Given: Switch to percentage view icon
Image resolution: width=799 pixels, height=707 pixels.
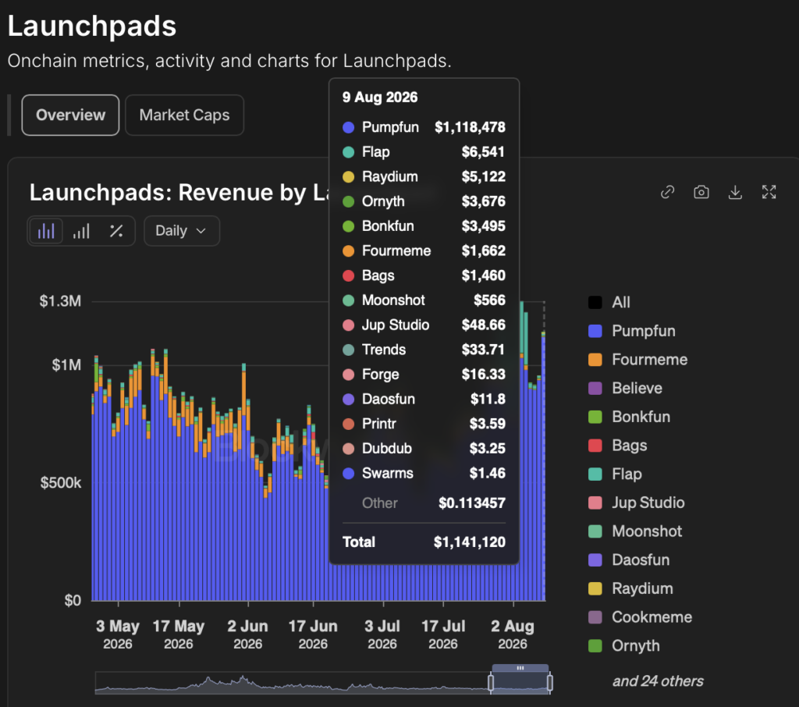Looking at the screenshot, I should coord(116,231).
